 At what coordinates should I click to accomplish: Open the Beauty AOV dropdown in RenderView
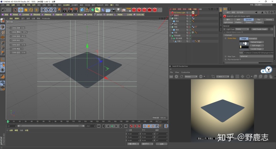click(x=191, y=76)
